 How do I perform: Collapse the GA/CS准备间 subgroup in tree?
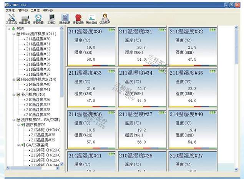click(x=18, y=145)
